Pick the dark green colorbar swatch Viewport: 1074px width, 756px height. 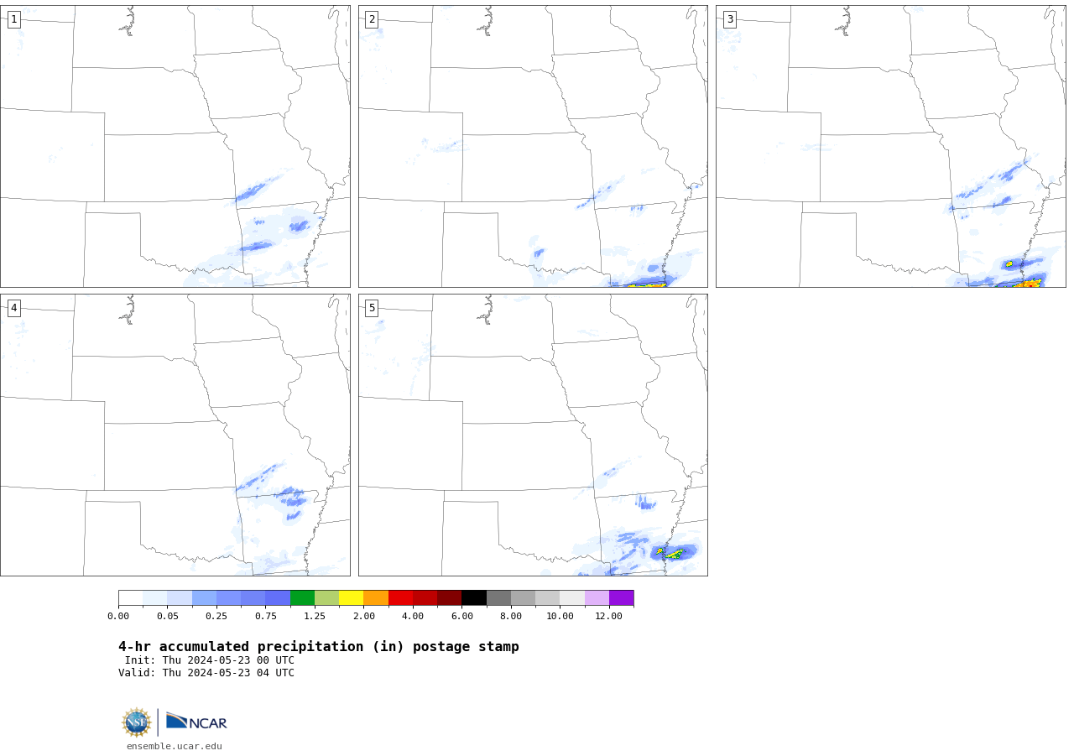[x=302, y=598]
